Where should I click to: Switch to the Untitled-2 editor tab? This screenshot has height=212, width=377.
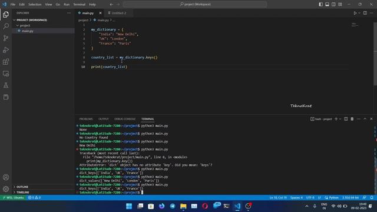click(x=118, y=13)
